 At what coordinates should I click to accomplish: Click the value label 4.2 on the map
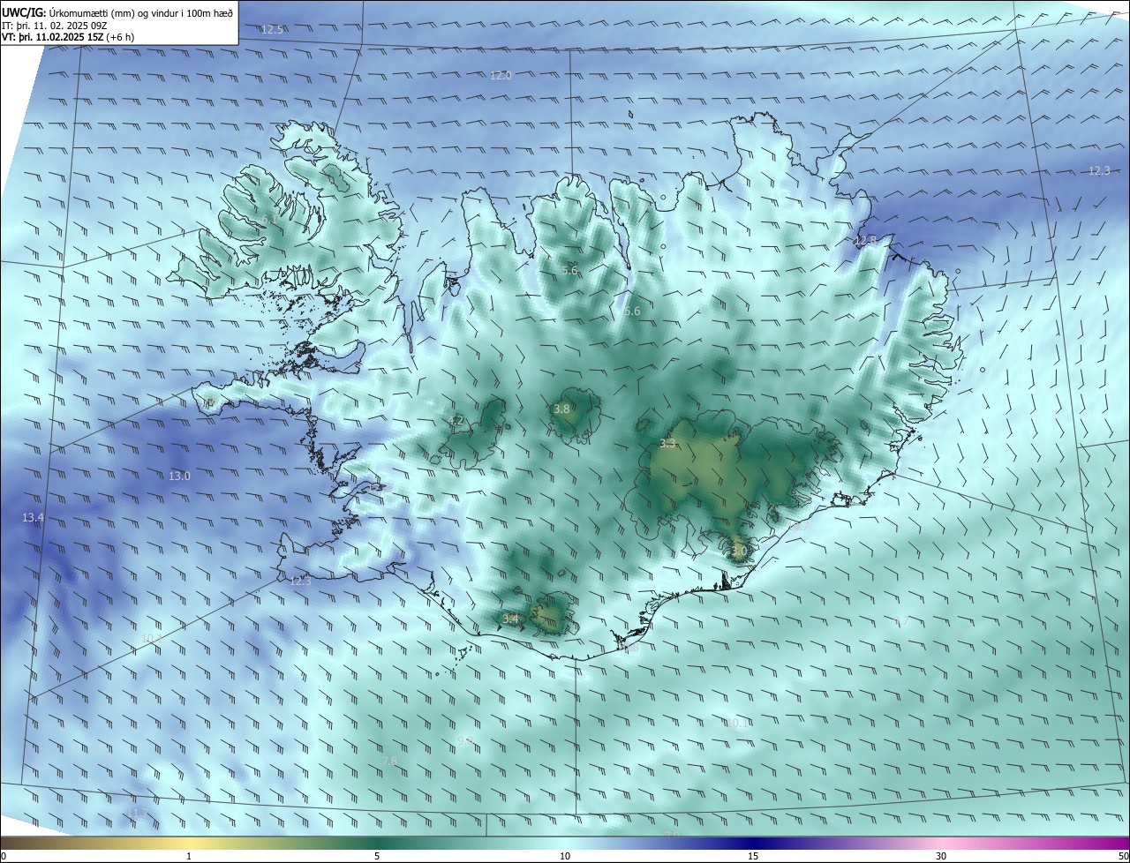(x=456, y=420)
